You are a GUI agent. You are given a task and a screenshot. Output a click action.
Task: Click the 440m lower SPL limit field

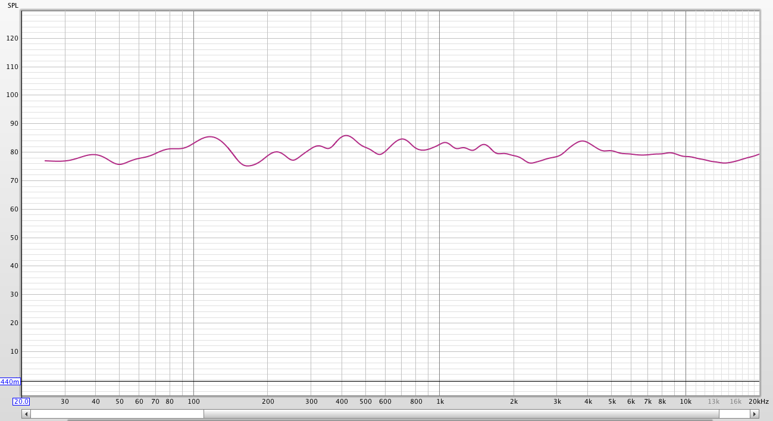(x=10, y=382)
